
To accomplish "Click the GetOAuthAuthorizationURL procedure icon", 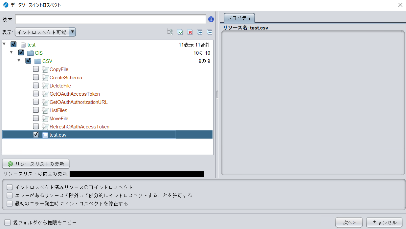I will coord(45,102).
